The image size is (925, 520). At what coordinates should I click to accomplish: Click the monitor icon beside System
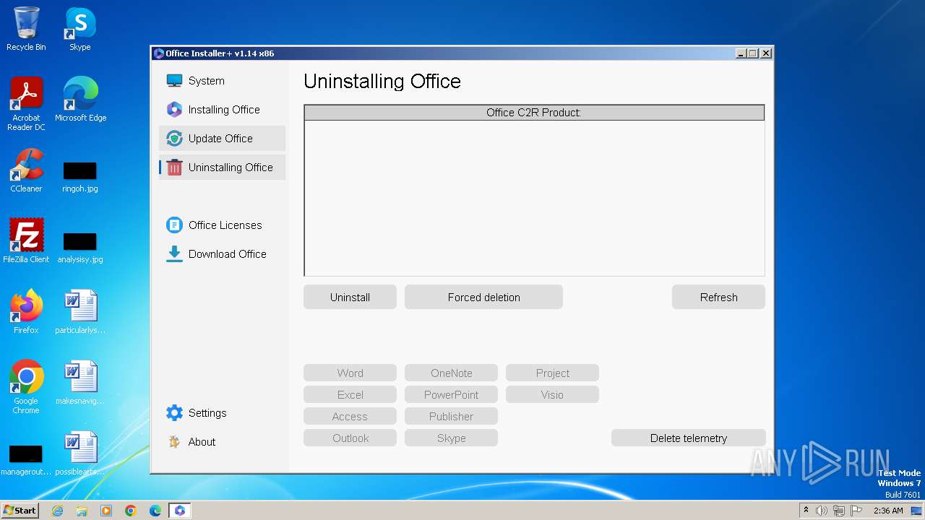tap(174, 81)
